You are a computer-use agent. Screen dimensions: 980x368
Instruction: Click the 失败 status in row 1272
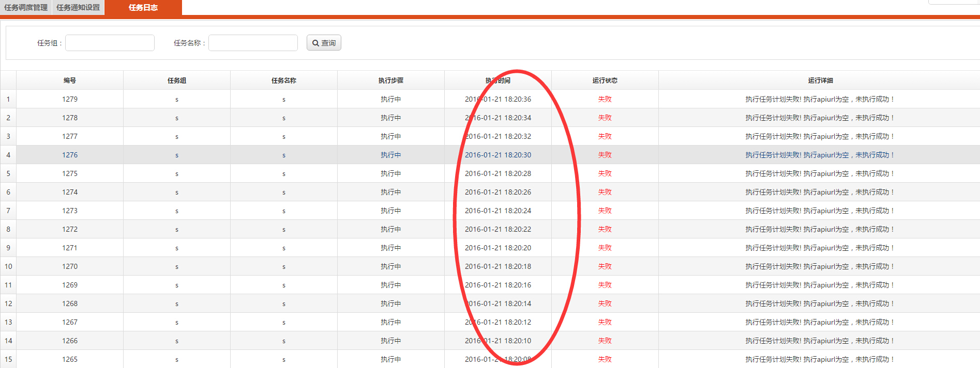[605, 229]
